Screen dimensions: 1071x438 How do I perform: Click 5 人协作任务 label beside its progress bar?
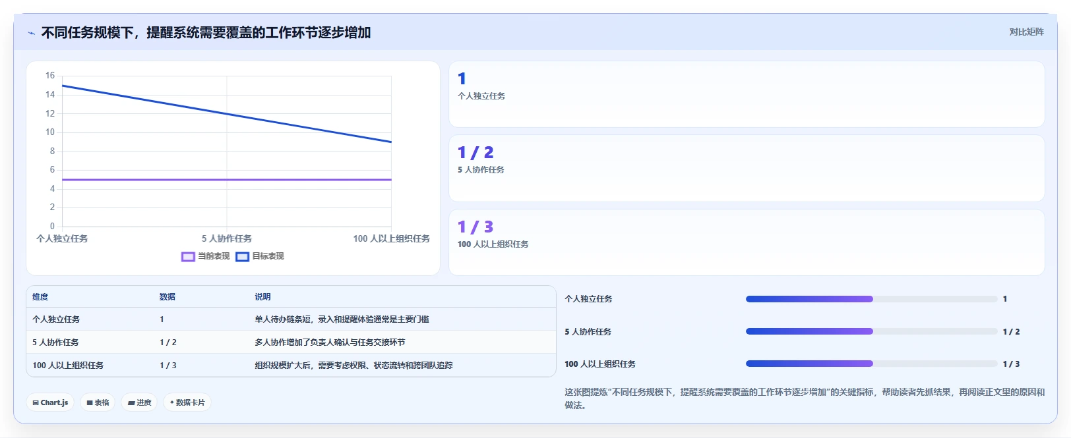pyautogui.click(x=588, y=332)
